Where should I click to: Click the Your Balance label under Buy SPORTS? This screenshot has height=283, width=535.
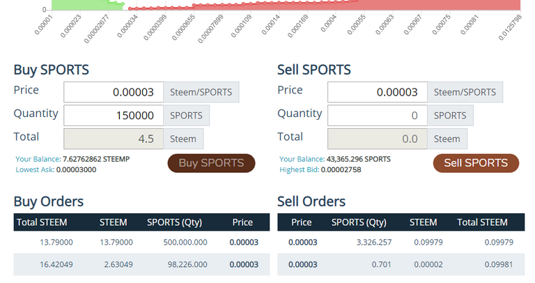(38, 159)
